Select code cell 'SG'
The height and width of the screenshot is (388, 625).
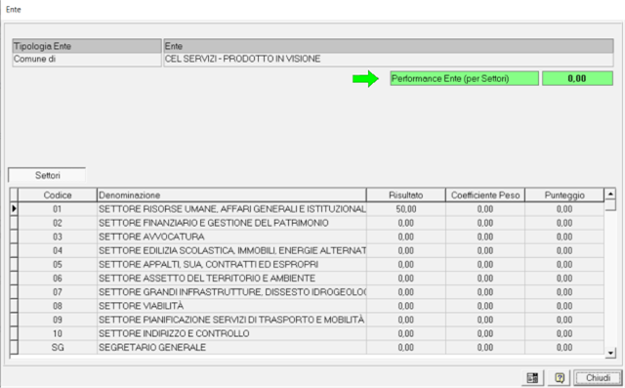(58, 347)
